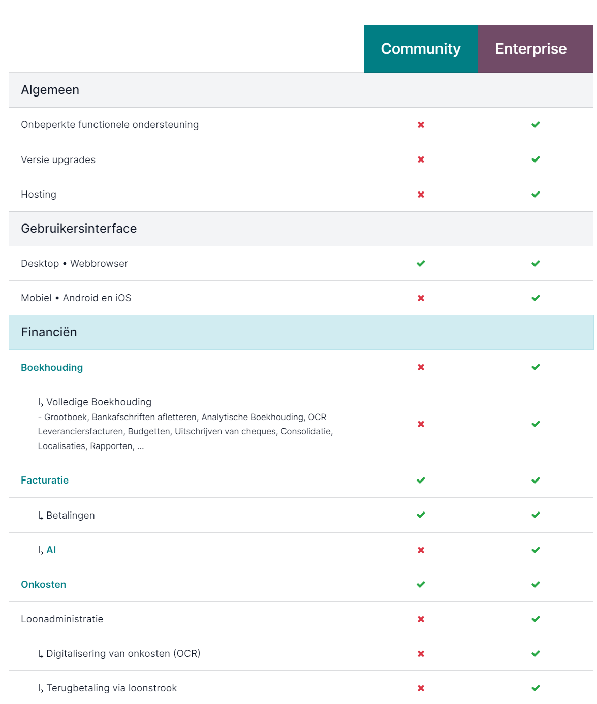The height and width of the screenshot is (704, 597).
Task: Click Community red cross for Mobiel Android en iOS
Action: coord(421,298)
